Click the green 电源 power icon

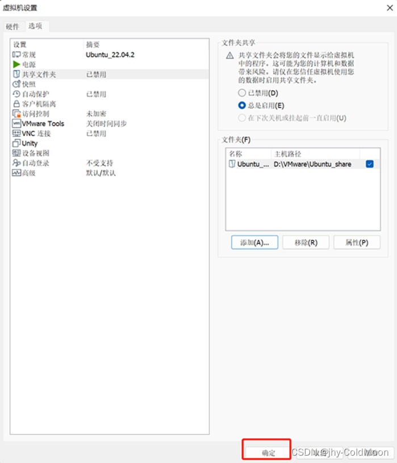[x=16, y=64]
